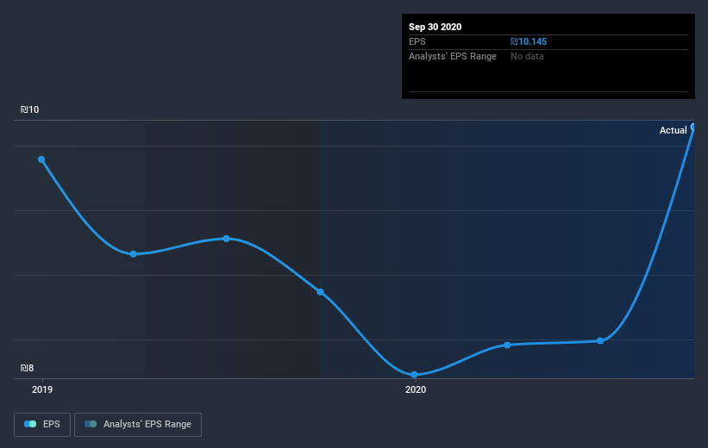708x448 pixels.
Task: Click the Sep 30 2020 EPS endpoint marker
Action: (693, 128)
